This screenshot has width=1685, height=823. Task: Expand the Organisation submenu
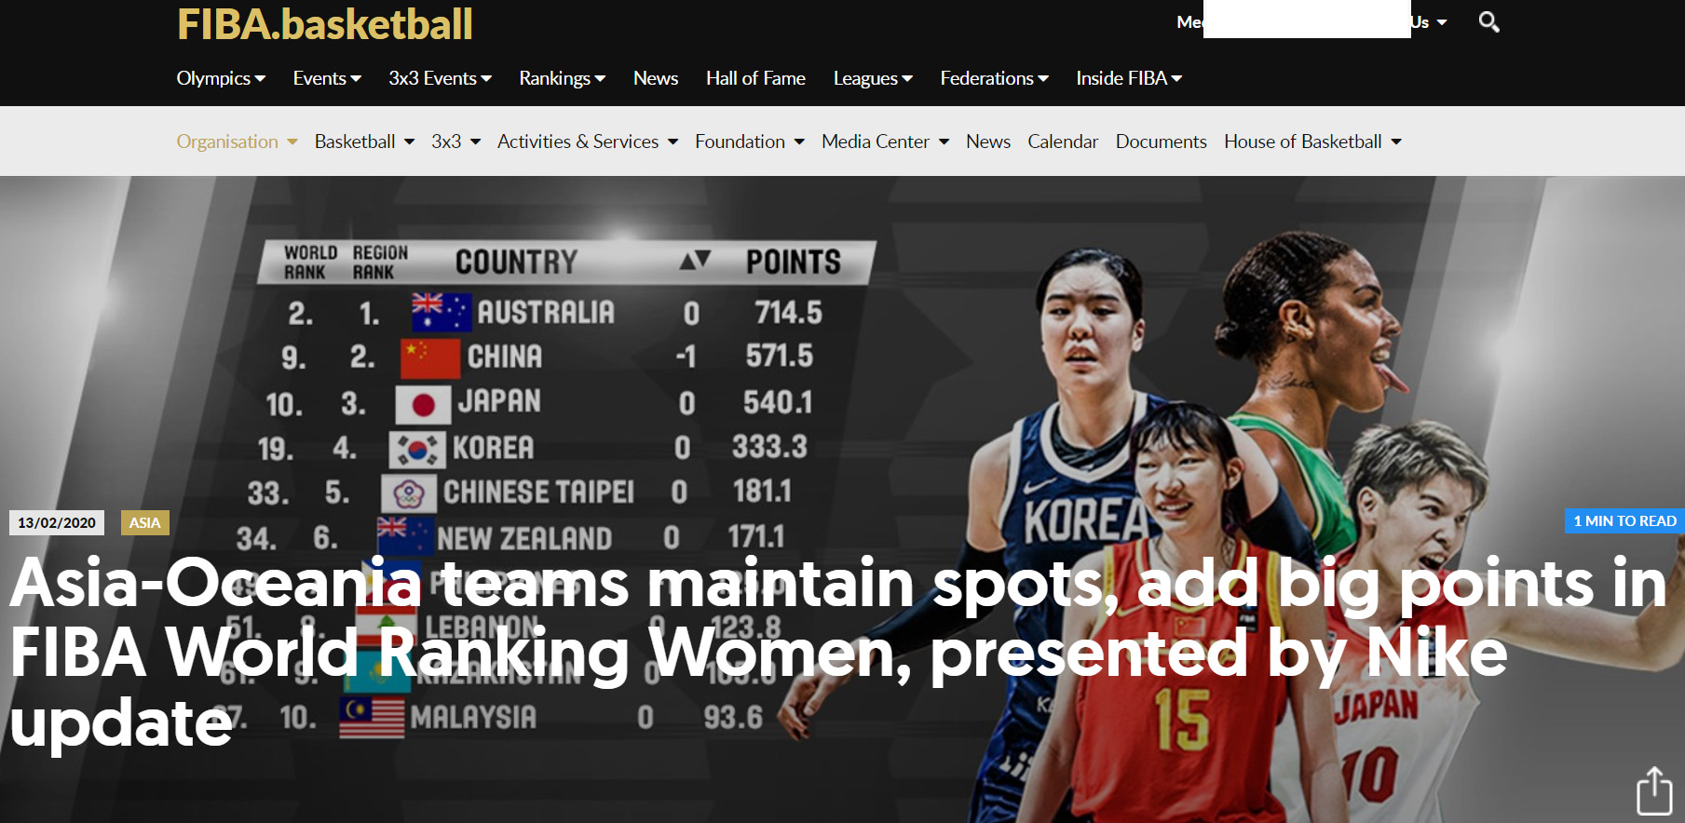237,142
